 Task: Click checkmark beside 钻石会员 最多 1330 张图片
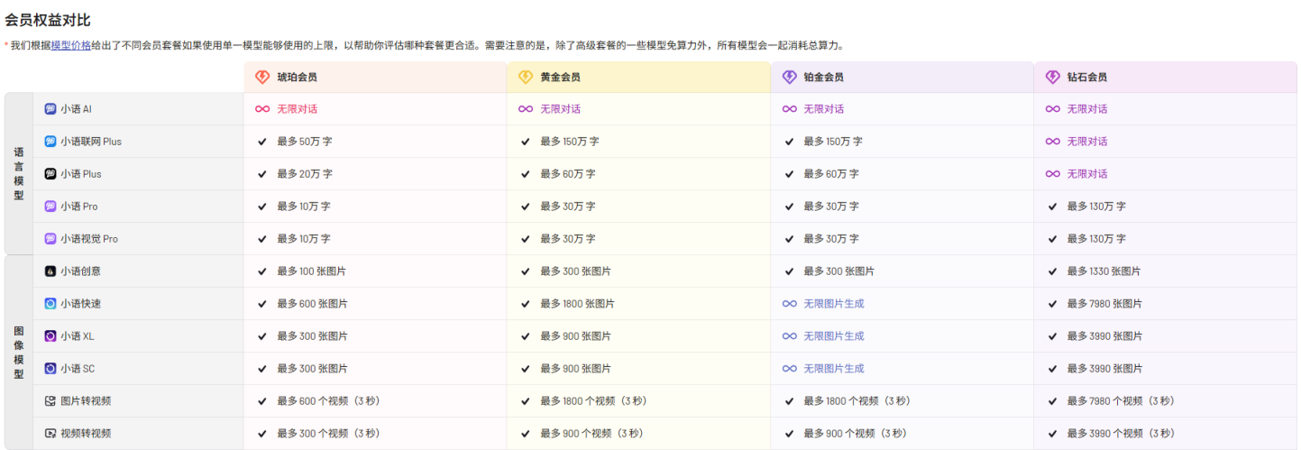click(1052, 271)
